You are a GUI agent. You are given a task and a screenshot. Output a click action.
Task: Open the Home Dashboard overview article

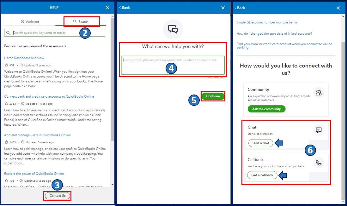click(24, 58)
